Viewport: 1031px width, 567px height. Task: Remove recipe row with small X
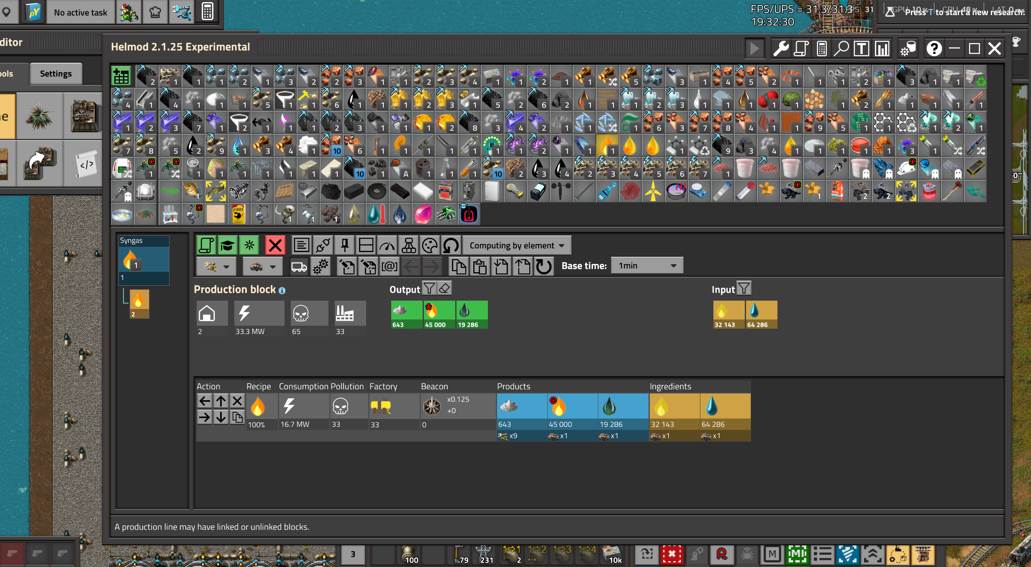[x=237, y=401]
